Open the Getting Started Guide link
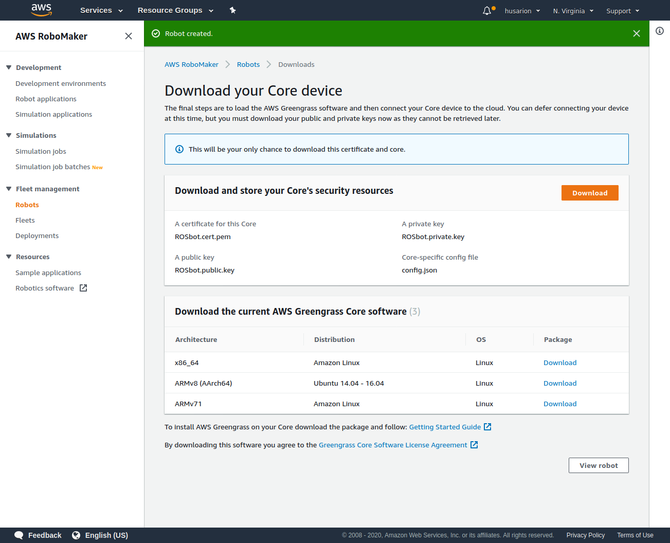This screenshot has width=670, height=543. tap(445, 427)
